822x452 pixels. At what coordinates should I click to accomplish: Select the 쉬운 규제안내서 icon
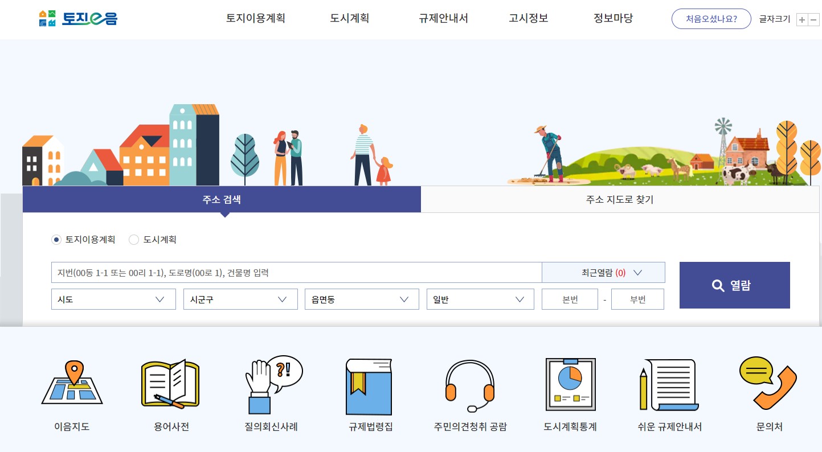[669, 393]
